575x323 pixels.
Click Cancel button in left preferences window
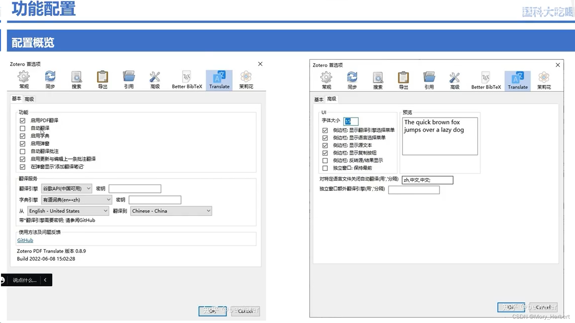coord(245,311)
